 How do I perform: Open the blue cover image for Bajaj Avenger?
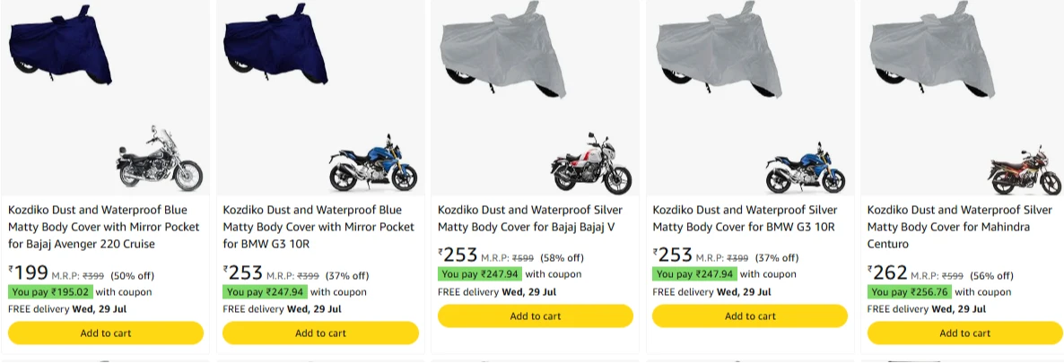click(x=60, y=43)
